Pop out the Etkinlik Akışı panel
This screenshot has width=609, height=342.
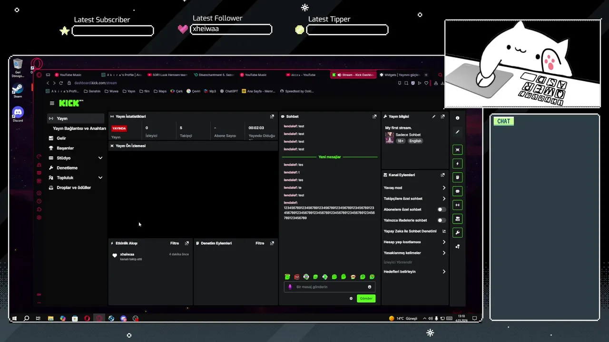pyautogui.click(x=187, y=243)
